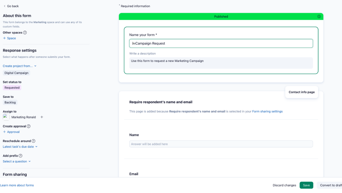Open Form sharing settings link

click(267, 111)
